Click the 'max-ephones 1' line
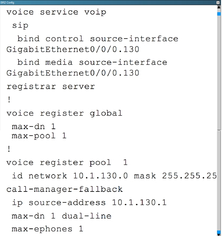222x240 pixels. pyautogui.click(x=47, y=229)
